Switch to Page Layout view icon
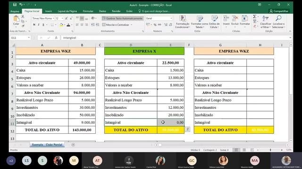Viewport: 302px width, 169px height. click(x=244, y=150)
